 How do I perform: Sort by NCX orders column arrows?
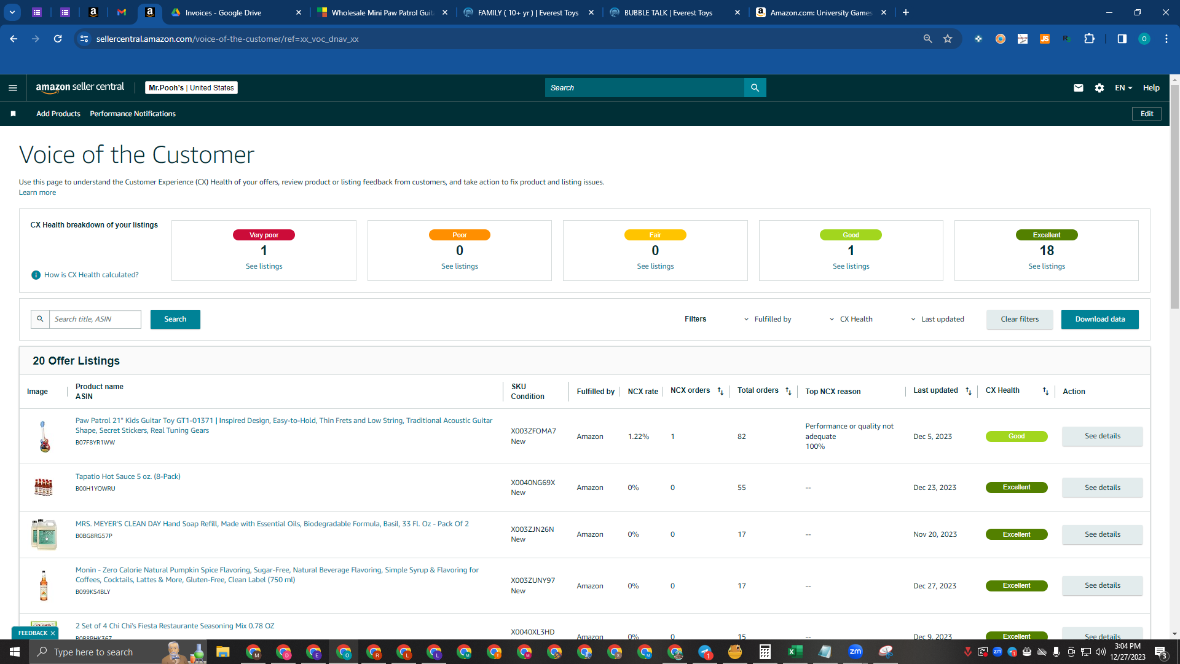tap(720, 392)
